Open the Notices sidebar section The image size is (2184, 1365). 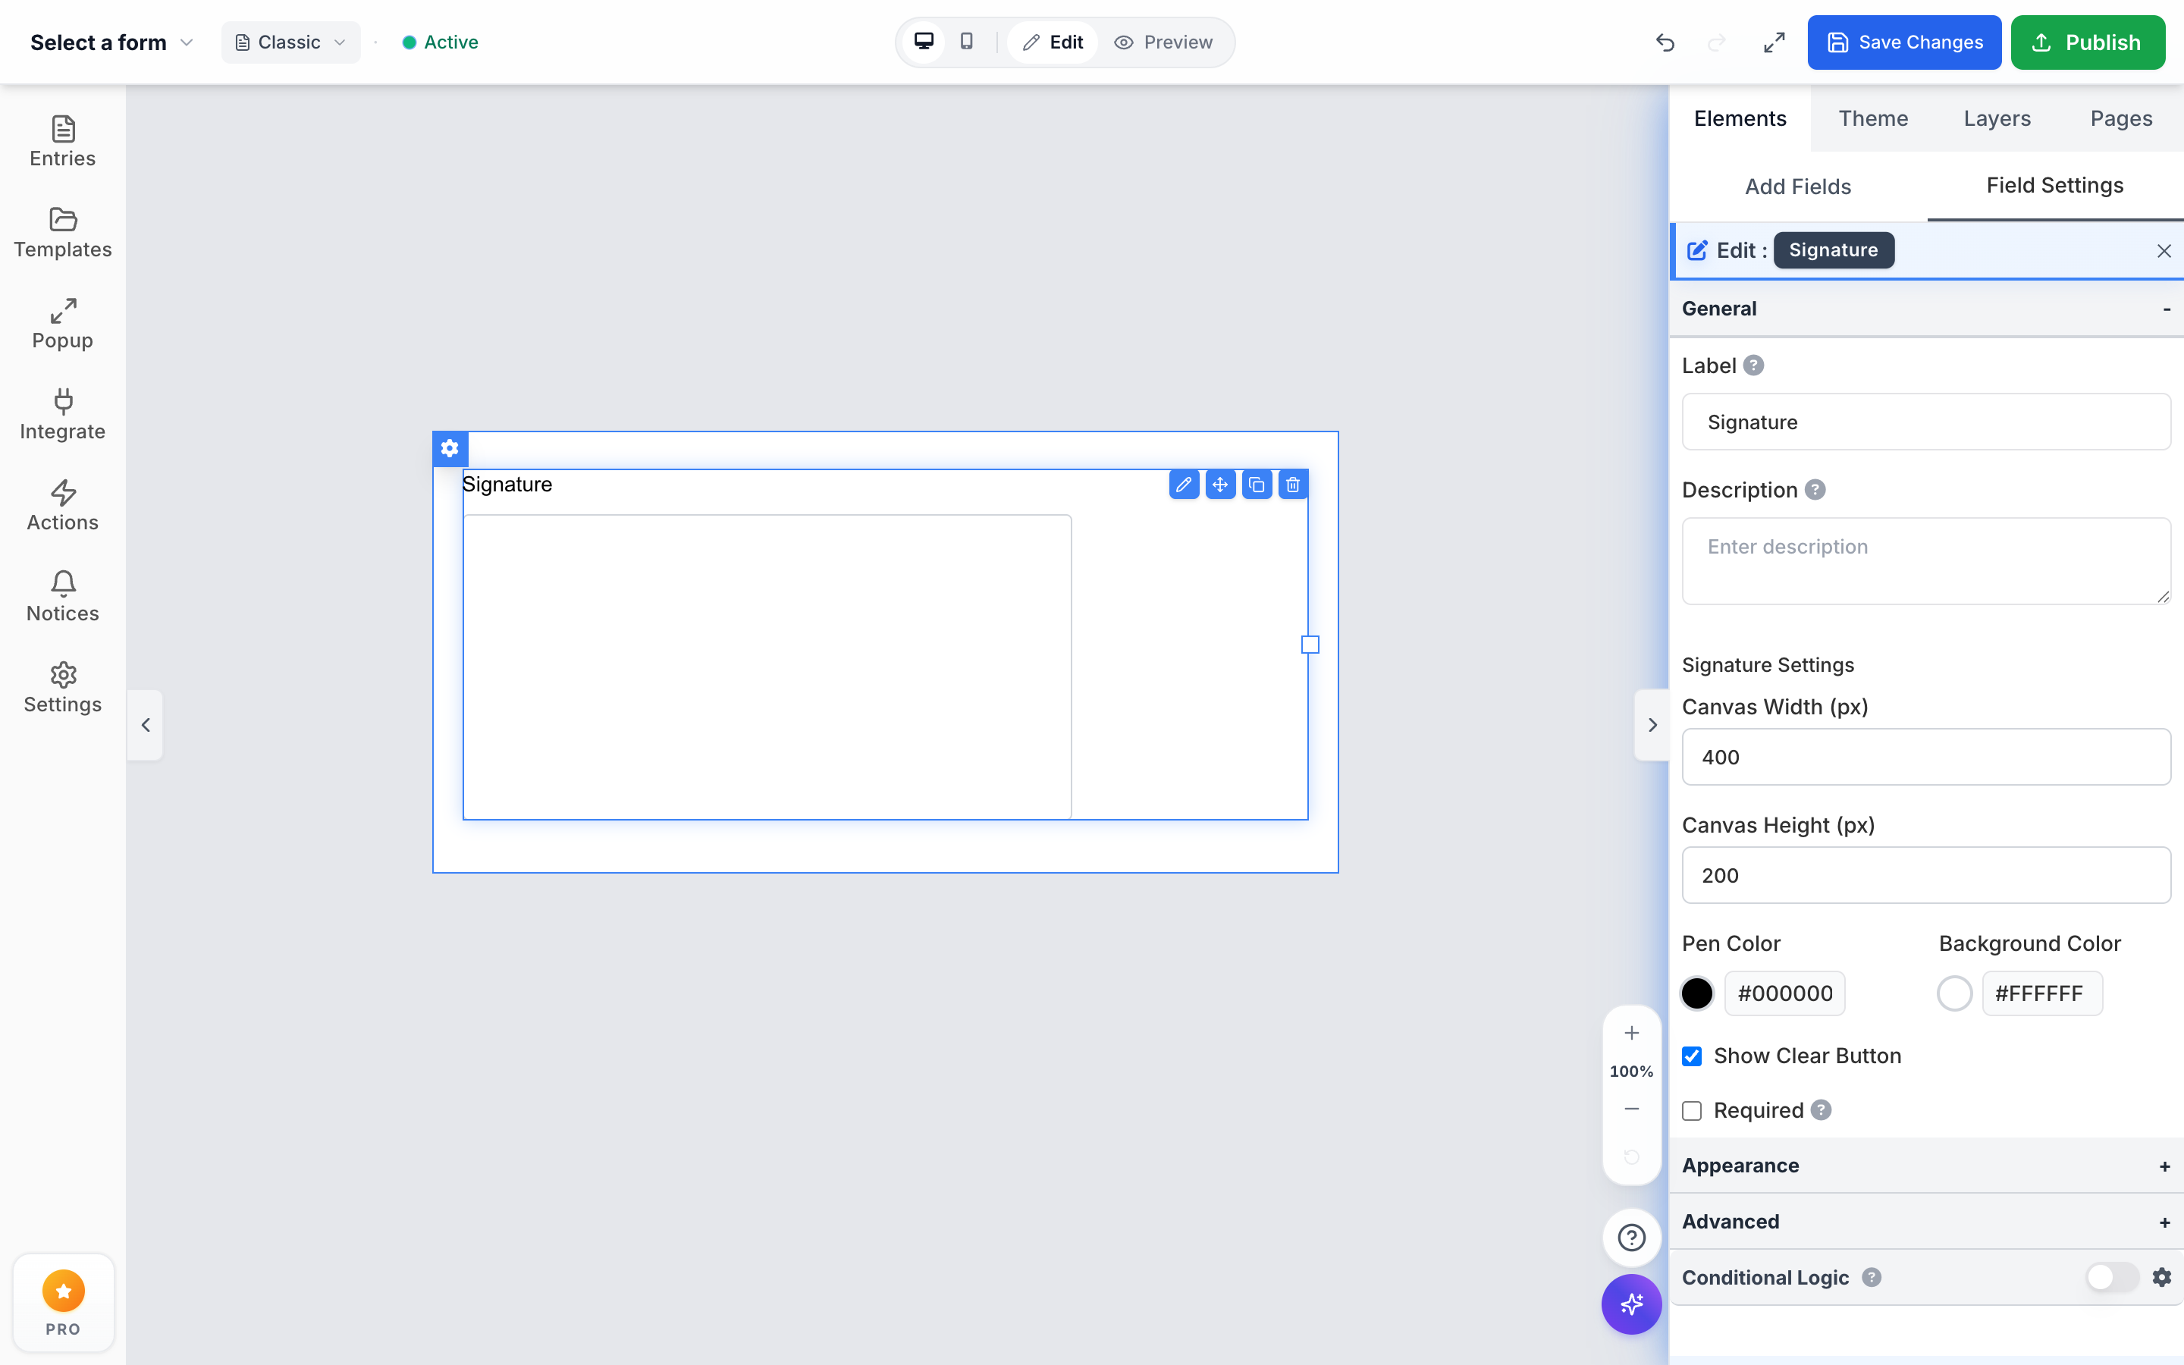62,598
